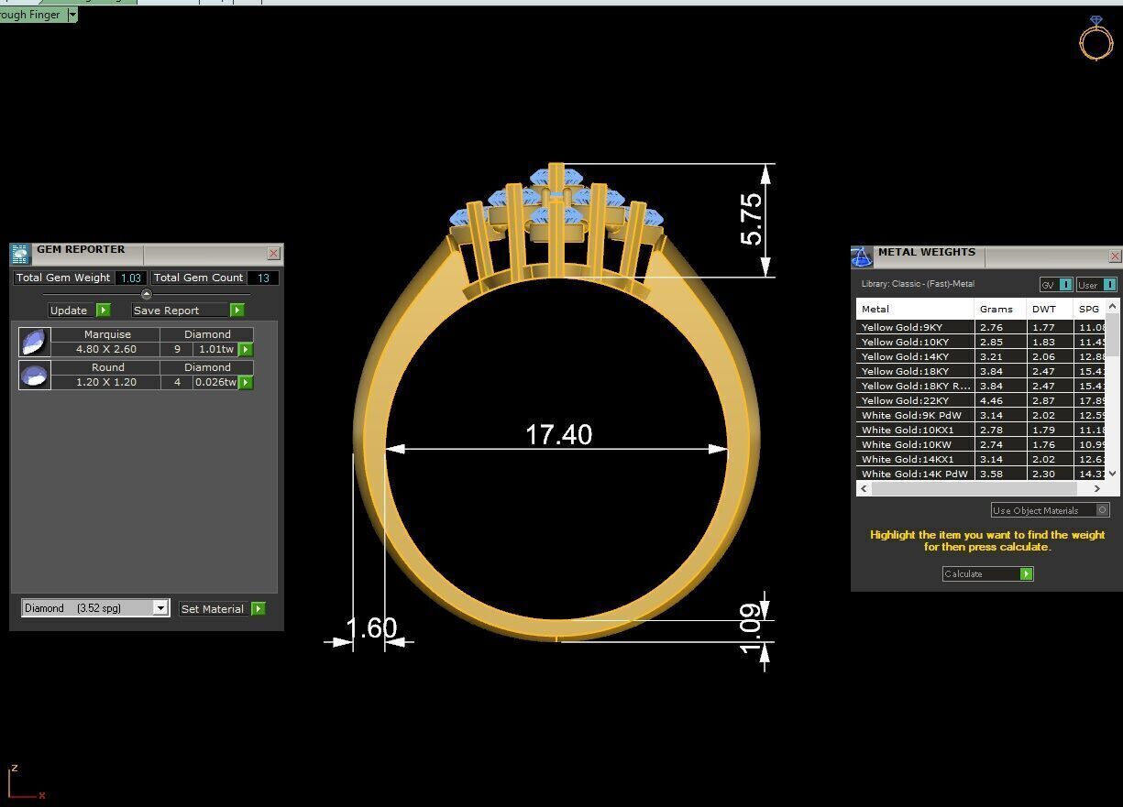Open the Diamond (3.52 spg) material dropdown
1123x807 pixels.
(x=95, y=608)
